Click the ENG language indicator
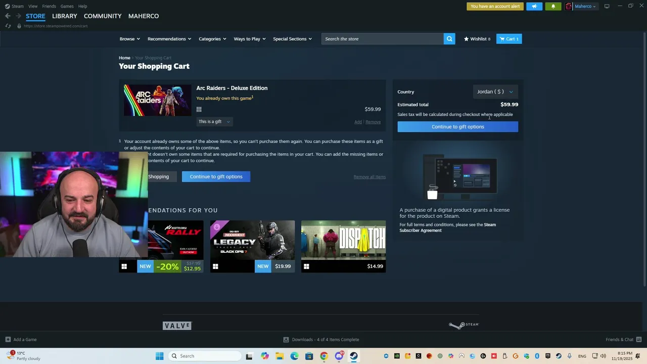Viewport: 647px width, 364px height. (x=582, y=356)
